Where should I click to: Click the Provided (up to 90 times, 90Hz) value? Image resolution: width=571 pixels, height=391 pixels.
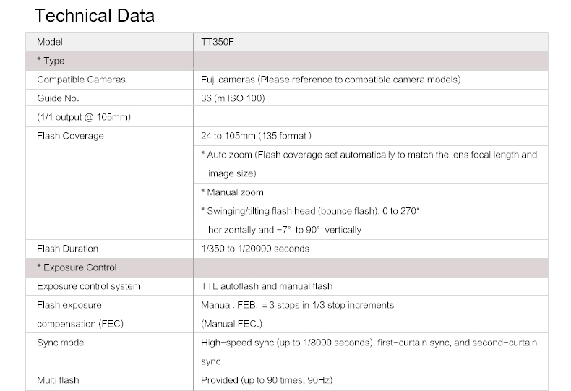tap(267, 380)
